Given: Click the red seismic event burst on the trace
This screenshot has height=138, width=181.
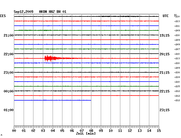Looking at the screenshot, I should point(51,58).
